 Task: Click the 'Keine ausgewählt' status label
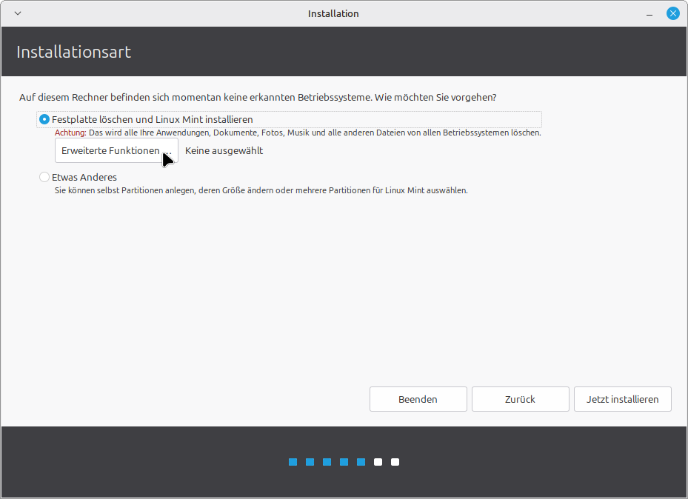click(x=224, y=151)
